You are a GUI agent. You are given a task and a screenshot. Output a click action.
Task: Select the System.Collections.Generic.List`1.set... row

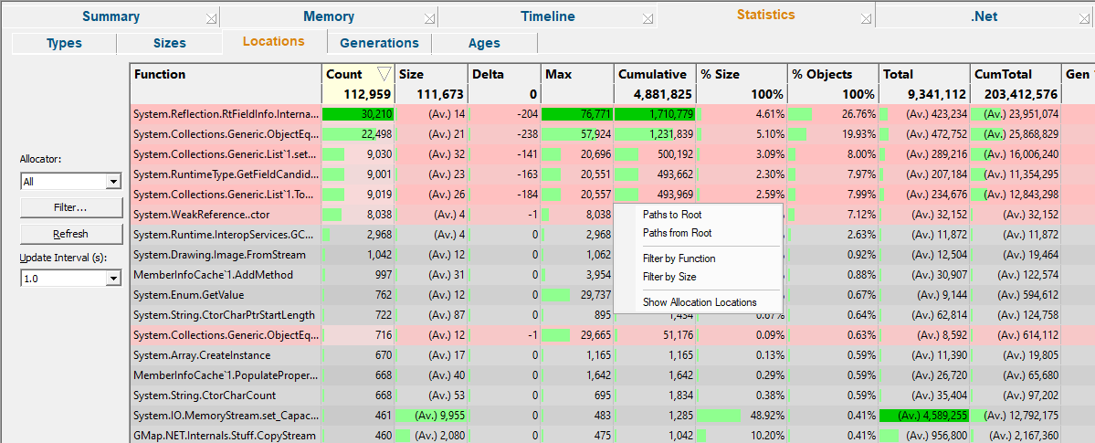tap(613, 153)
